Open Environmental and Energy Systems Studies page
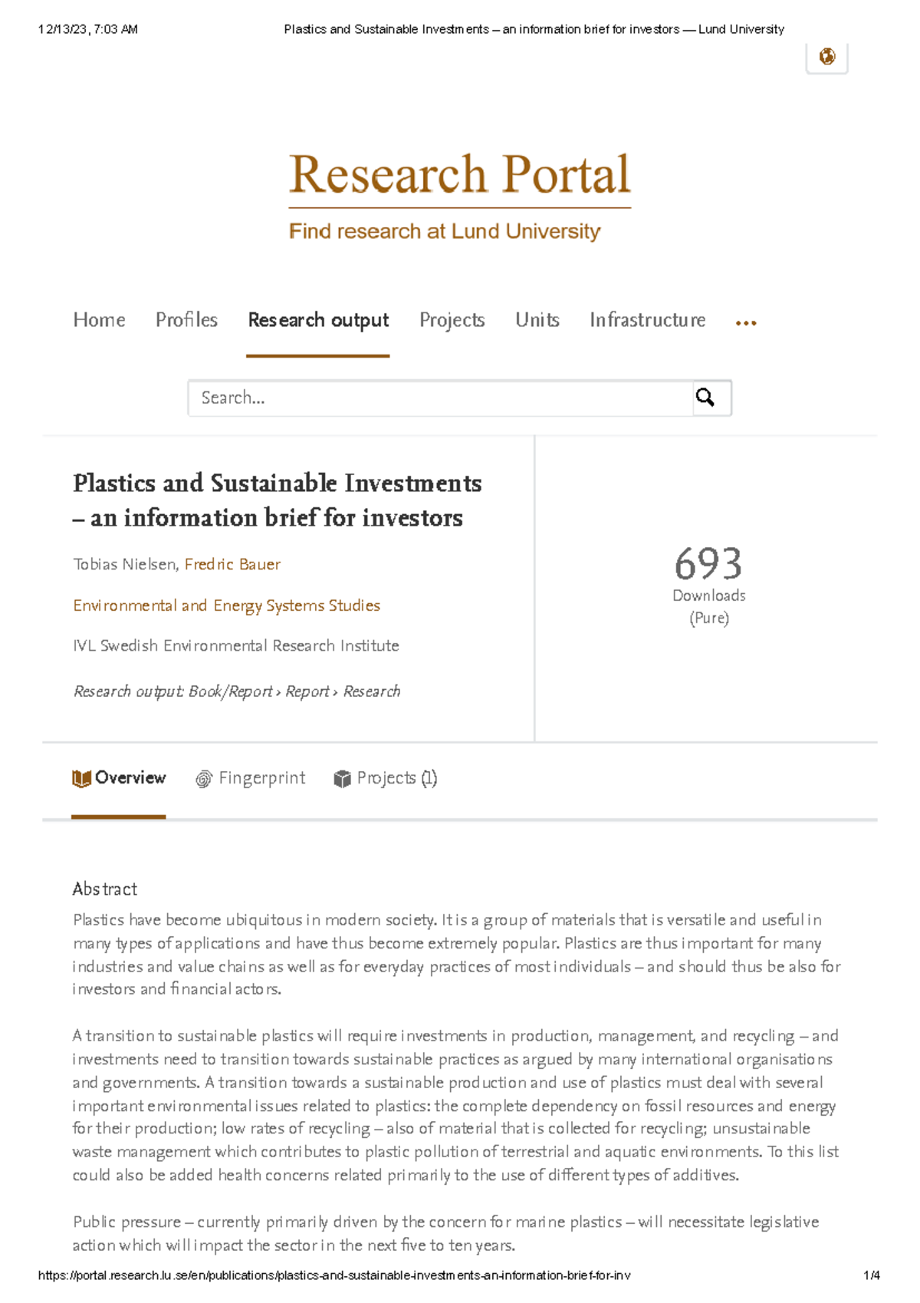This screenshot has width=920, height=1303. pyautogui.click(x=226, y=605)
